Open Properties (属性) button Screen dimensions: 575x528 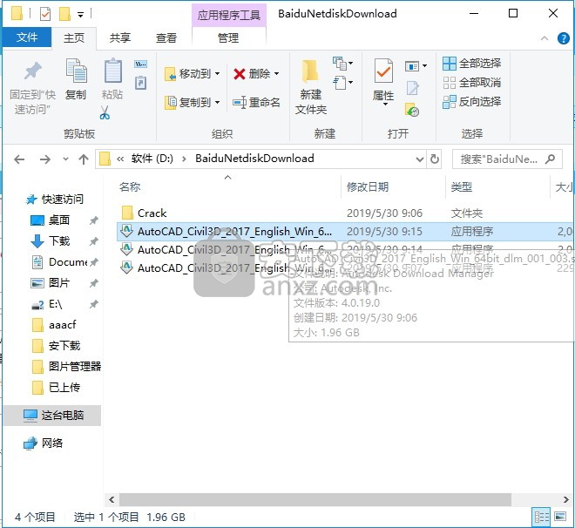point(383,81)
